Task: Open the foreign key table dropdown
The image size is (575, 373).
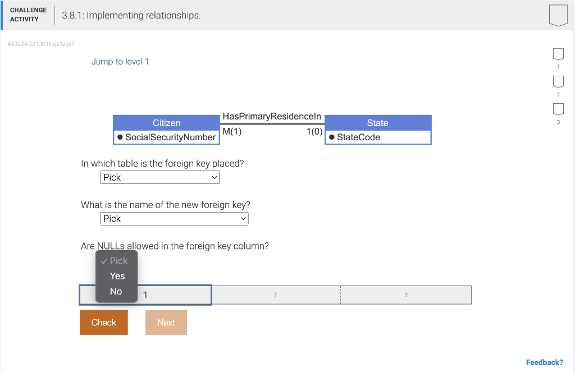Action: pos(160,177)
